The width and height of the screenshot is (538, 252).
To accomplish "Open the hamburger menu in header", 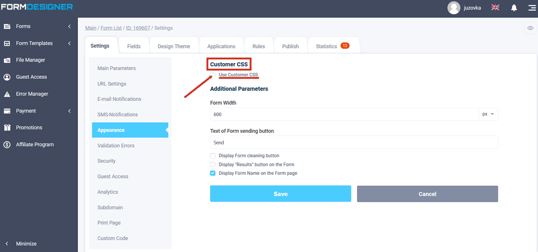I will tap(531, 8).
